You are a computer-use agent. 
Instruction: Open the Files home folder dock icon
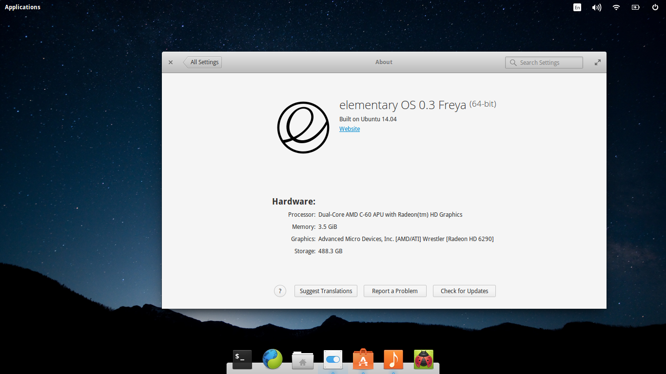click(x=303, y=360)
